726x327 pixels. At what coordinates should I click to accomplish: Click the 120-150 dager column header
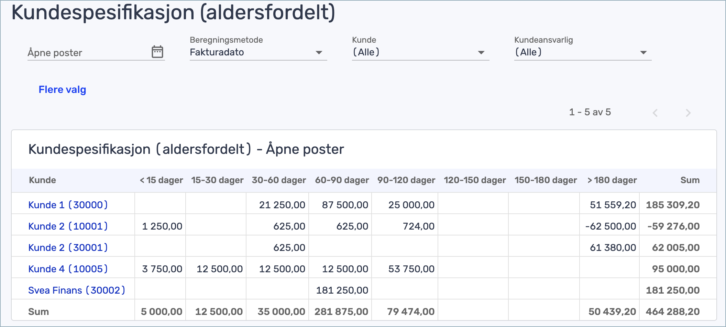475,180
